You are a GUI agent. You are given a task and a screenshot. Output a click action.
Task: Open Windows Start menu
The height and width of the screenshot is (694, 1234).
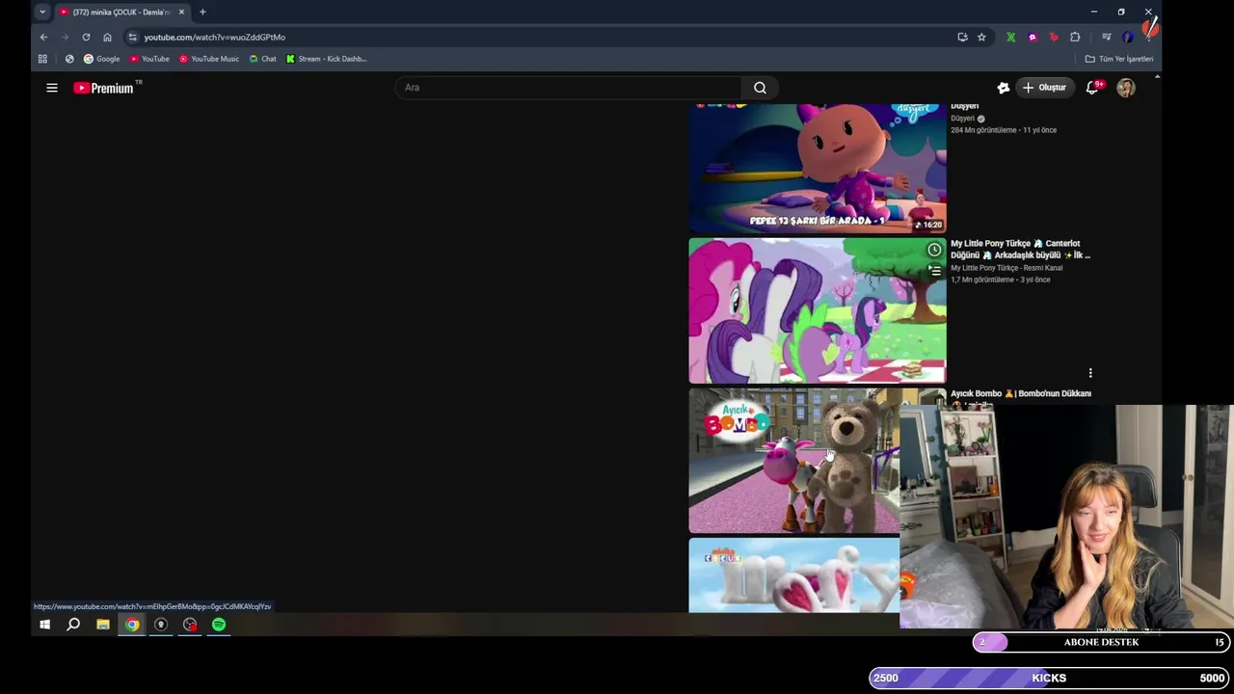(x=44, y=625)
